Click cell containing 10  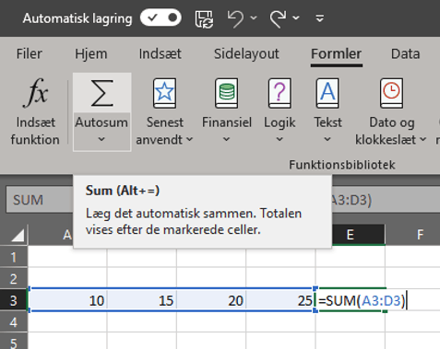coord(67,300)
